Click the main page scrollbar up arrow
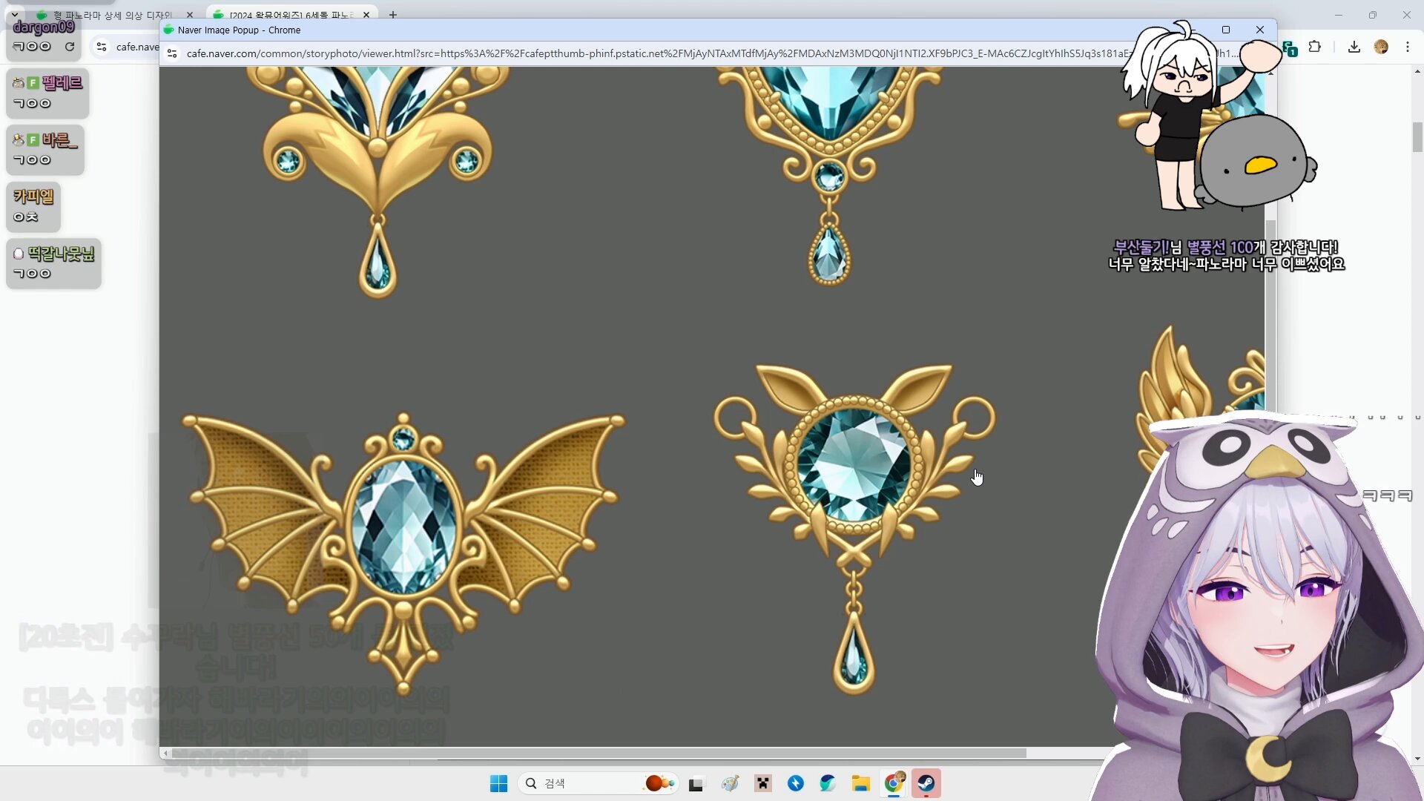Viewport: 1424px width, 801px height. click(x=1417, y=71)
